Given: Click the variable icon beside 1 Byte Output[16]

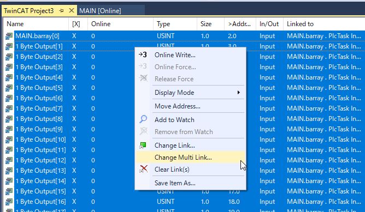Looking at the screenshot, I should tap(9, 202).
